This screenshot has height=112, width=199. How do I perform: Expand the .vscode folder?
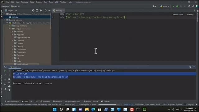(12, 32)
